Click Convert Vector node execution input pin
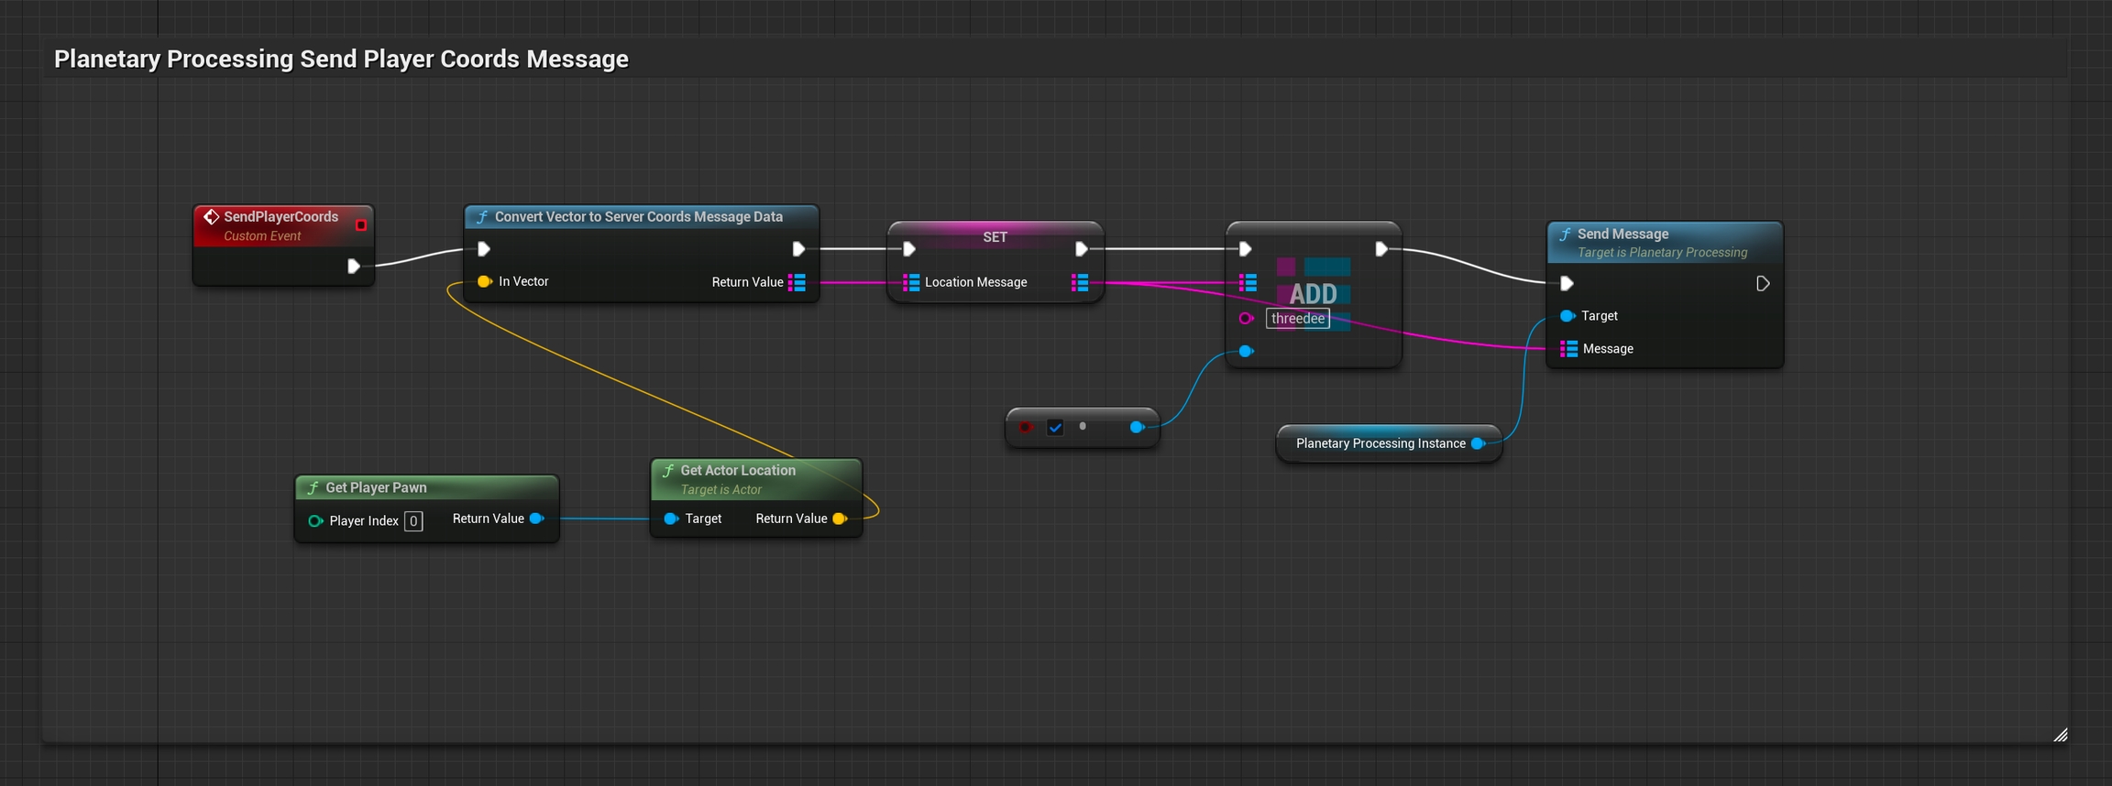The width and height of the screenshot is (2112, 786). click(x=484, y=249)
